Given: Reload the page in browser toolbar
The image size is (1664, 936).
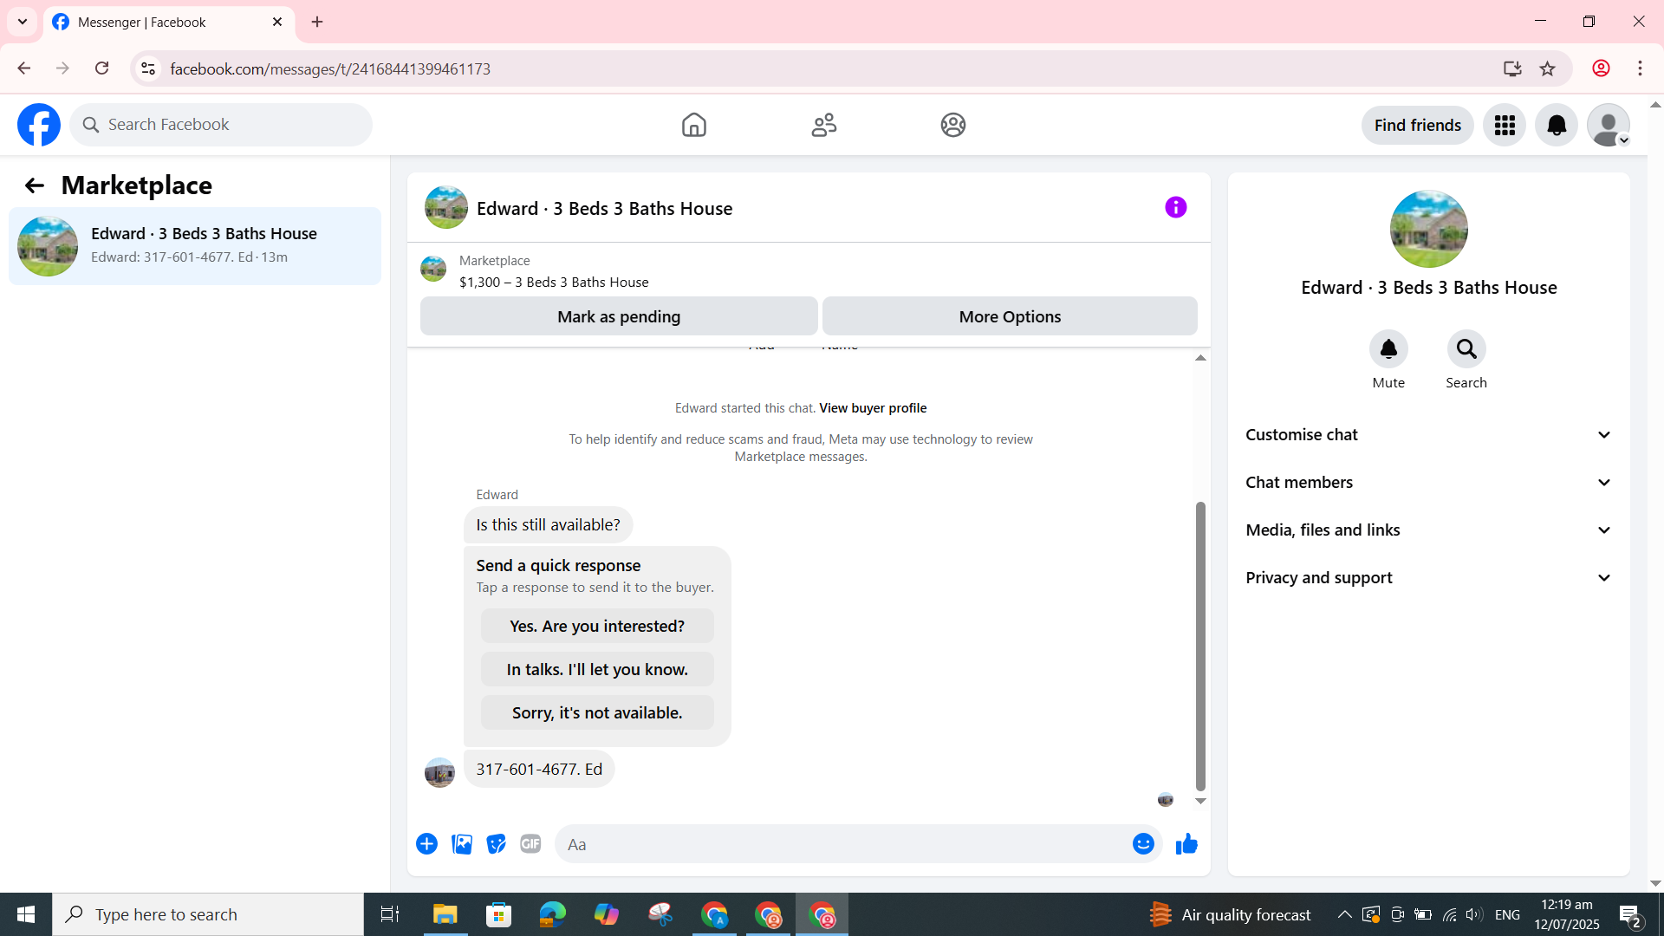Looking at the screenshot, I should 102,68.
